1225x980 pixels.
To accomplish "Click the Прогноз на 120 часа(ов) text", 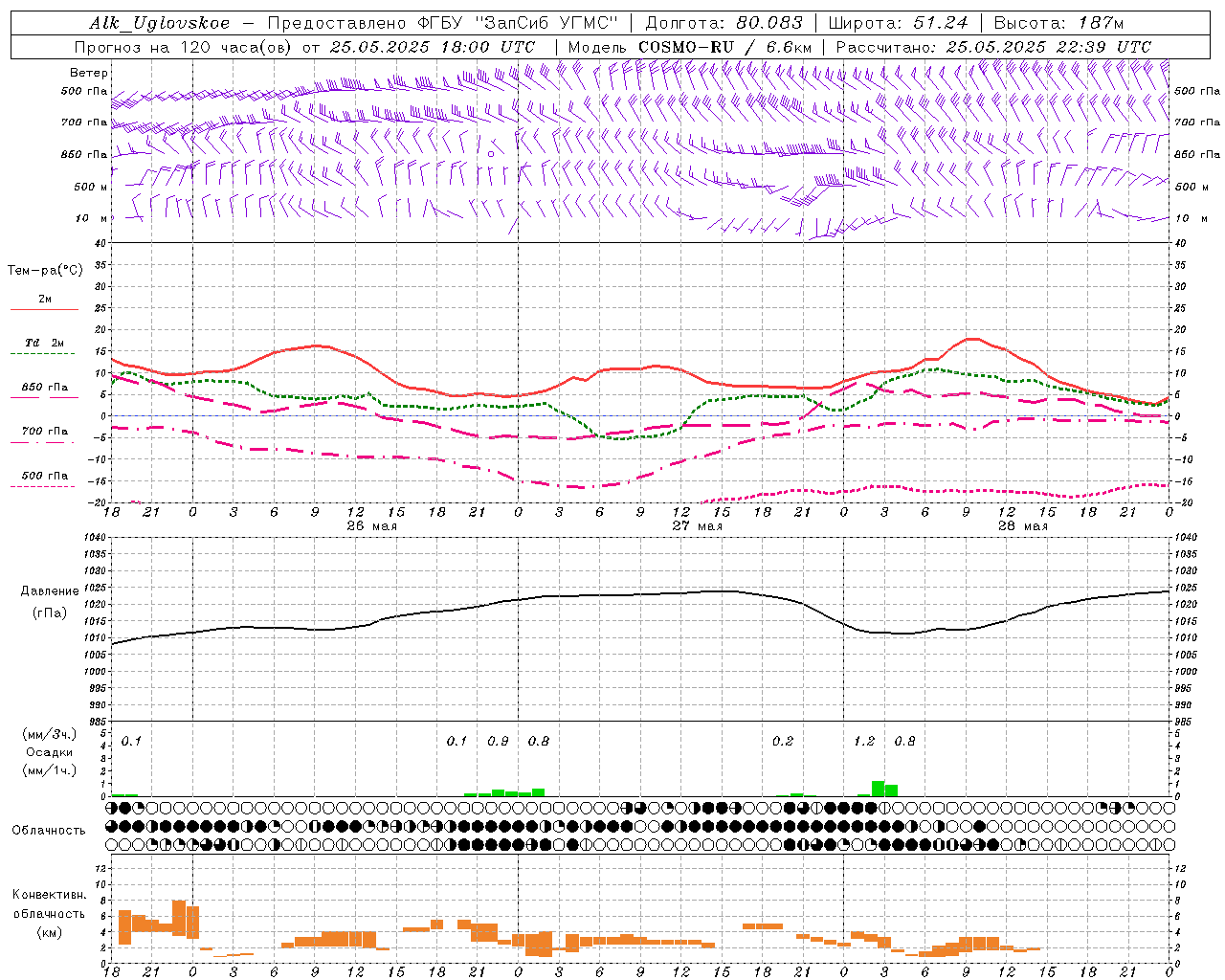I will pos(183,47).
